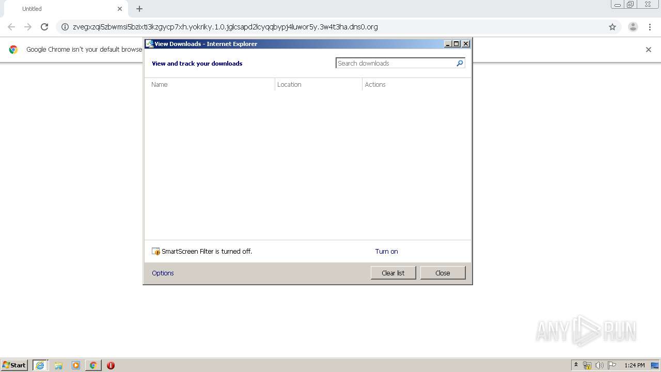Click red Opera taskbar icon

point(111,365)
